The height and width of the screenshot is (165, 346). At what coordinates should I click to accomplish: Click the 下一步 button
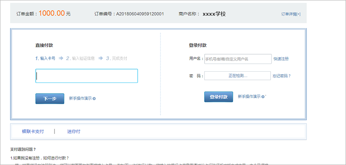point(50,99)
